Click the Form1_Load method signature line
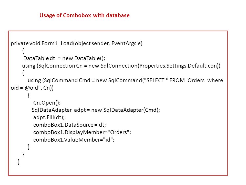 tap(77, 43)
